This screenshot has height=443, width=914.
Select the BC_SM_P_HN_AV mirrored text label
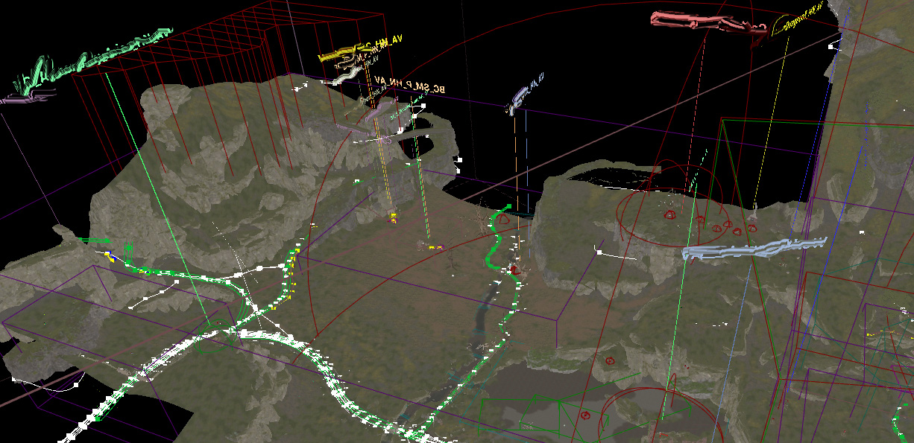click(x=409, y=84)
